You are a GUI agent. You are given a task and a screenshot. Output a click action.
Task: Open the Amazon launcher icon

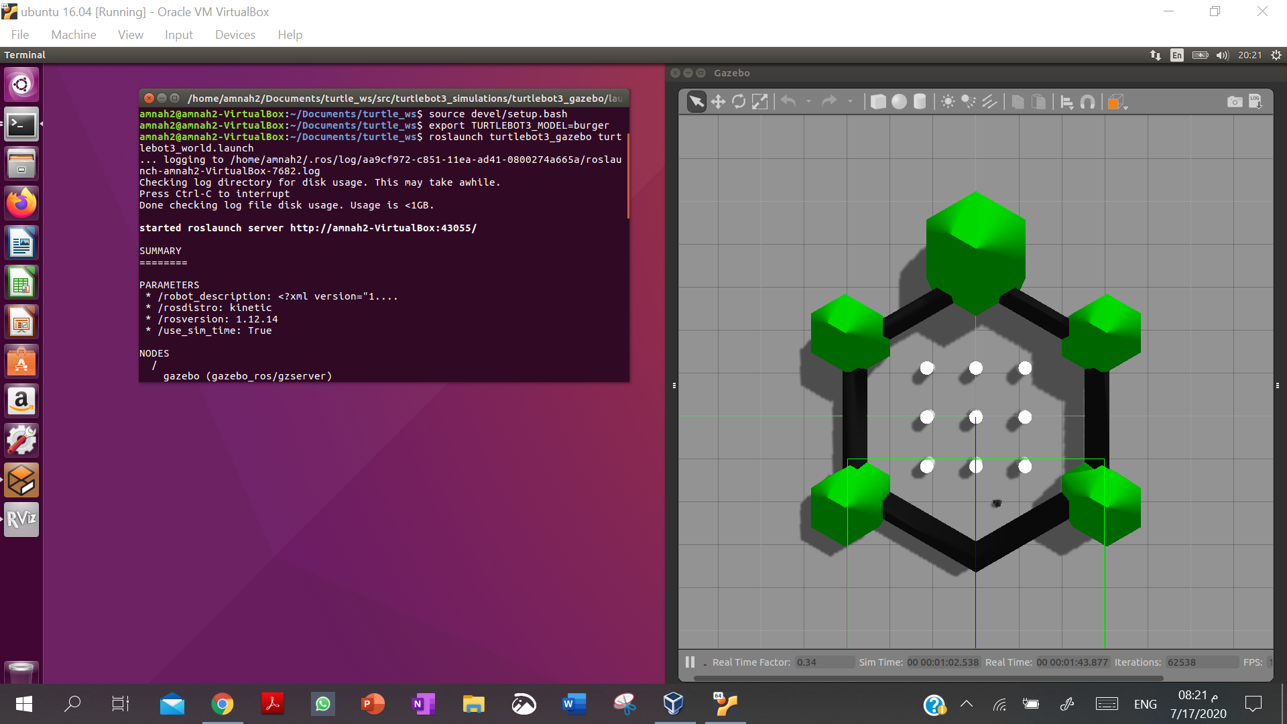(x=21, y=401)
